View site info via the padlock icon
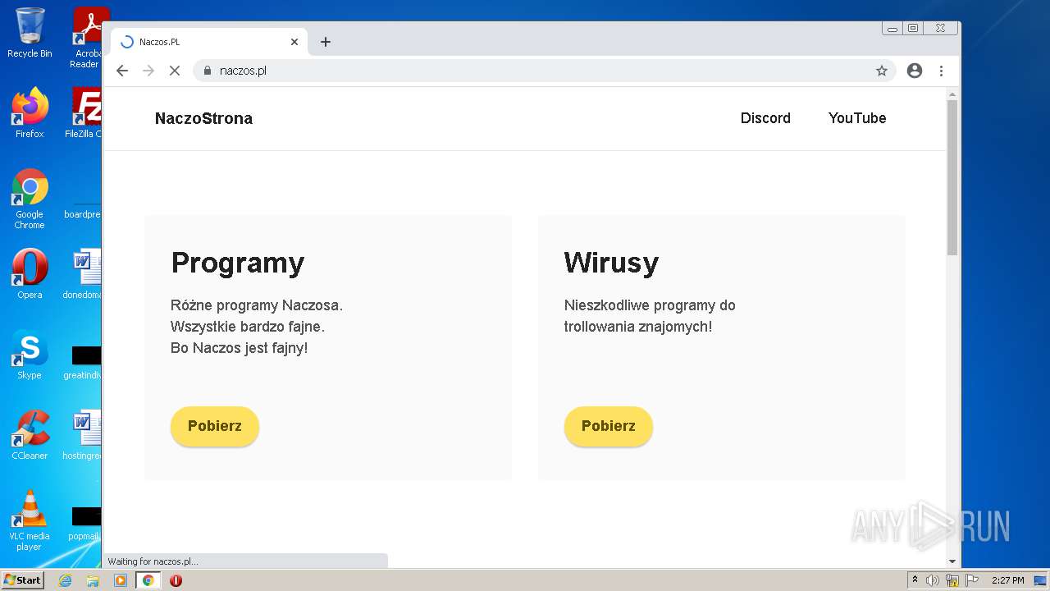 tap(207, 71)
